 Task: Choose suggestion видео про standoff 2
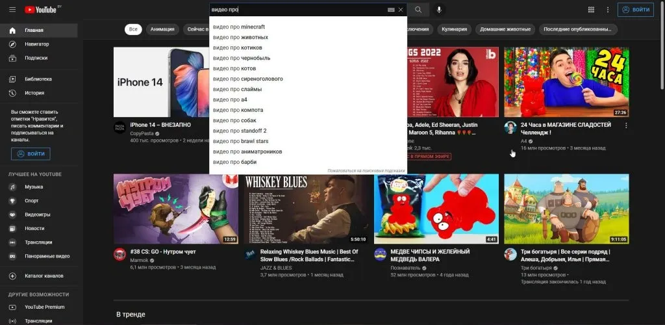point(308,131)
